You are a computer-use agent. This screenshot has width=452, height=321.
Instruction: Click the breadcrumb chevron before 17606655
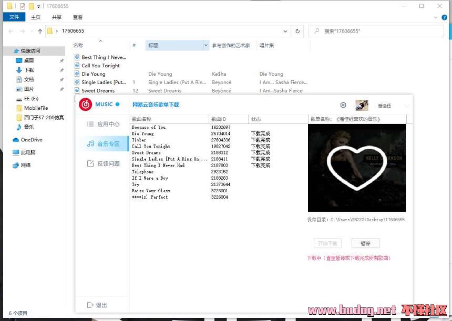click(x=57, y=31)
